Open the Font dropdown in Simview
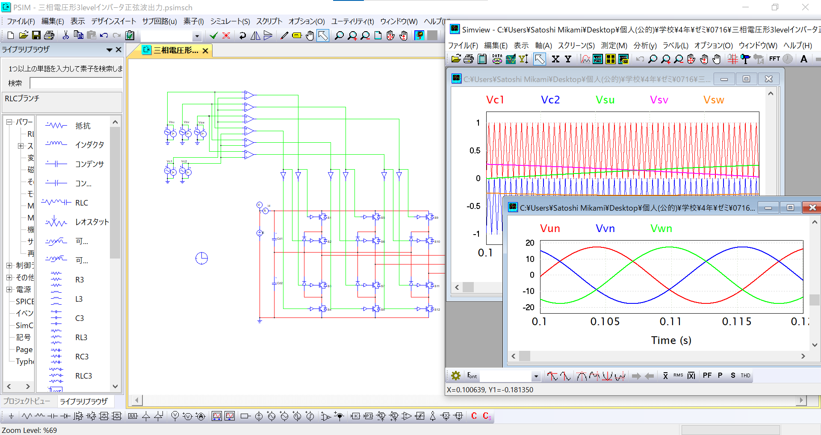Screen dimensions: 821x435 pos(536,376)
